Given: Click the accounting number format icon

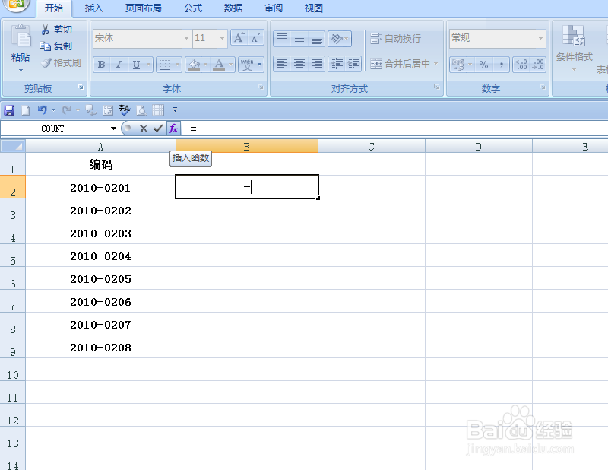Looking at the screenshot, I should pos(458,65).
